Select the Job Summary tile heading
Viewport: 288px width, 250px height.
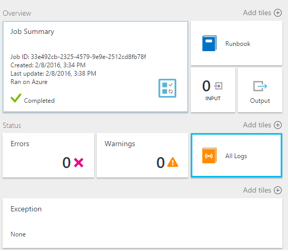[32, 31]
